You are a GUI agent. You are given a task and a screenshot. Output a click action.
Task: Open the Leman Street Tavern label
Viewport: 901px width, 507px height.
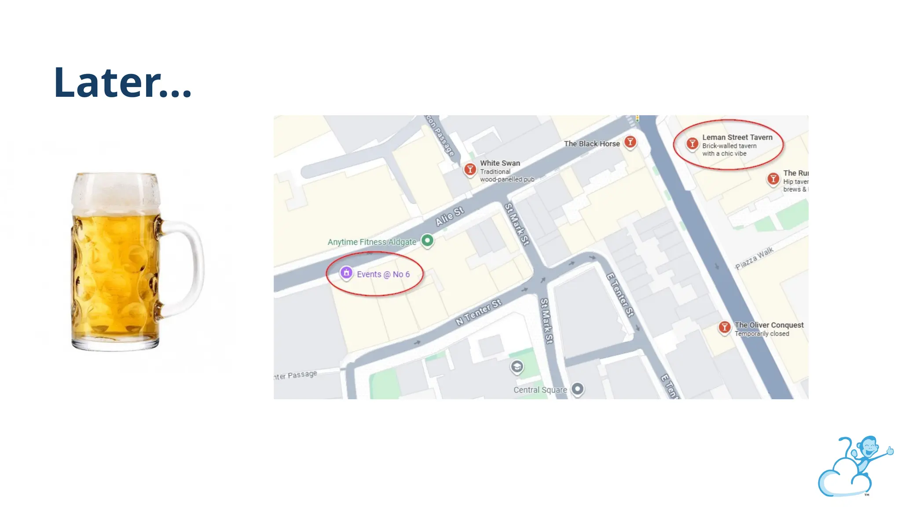pyautogui.click(x=737, y=137)
